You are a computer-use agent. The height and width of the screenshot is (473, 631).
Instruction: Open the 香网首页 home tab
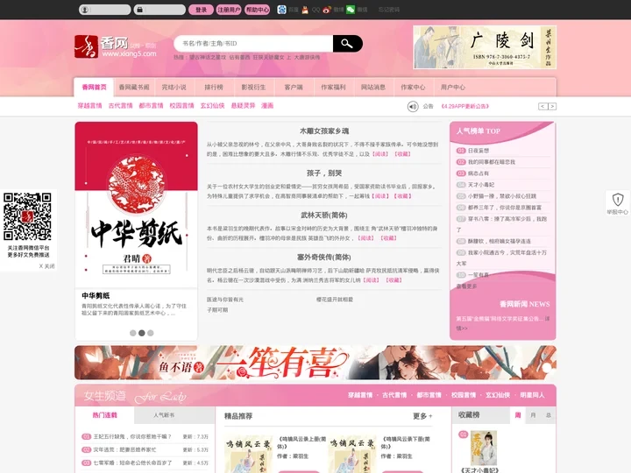click(94, 87)
